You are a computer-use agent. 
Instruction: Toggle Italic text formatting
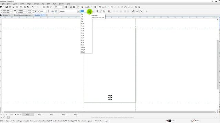coord(101,11)
